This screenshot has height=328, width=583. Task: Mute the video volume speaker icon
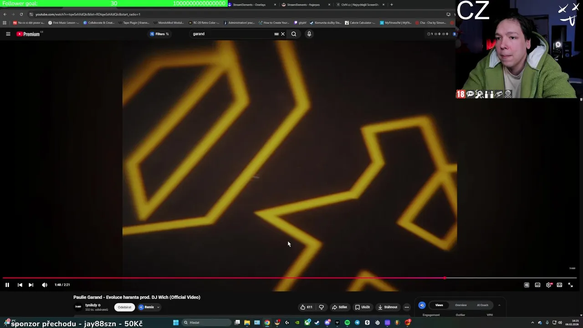pyautogui.click(x=44, y=285)
